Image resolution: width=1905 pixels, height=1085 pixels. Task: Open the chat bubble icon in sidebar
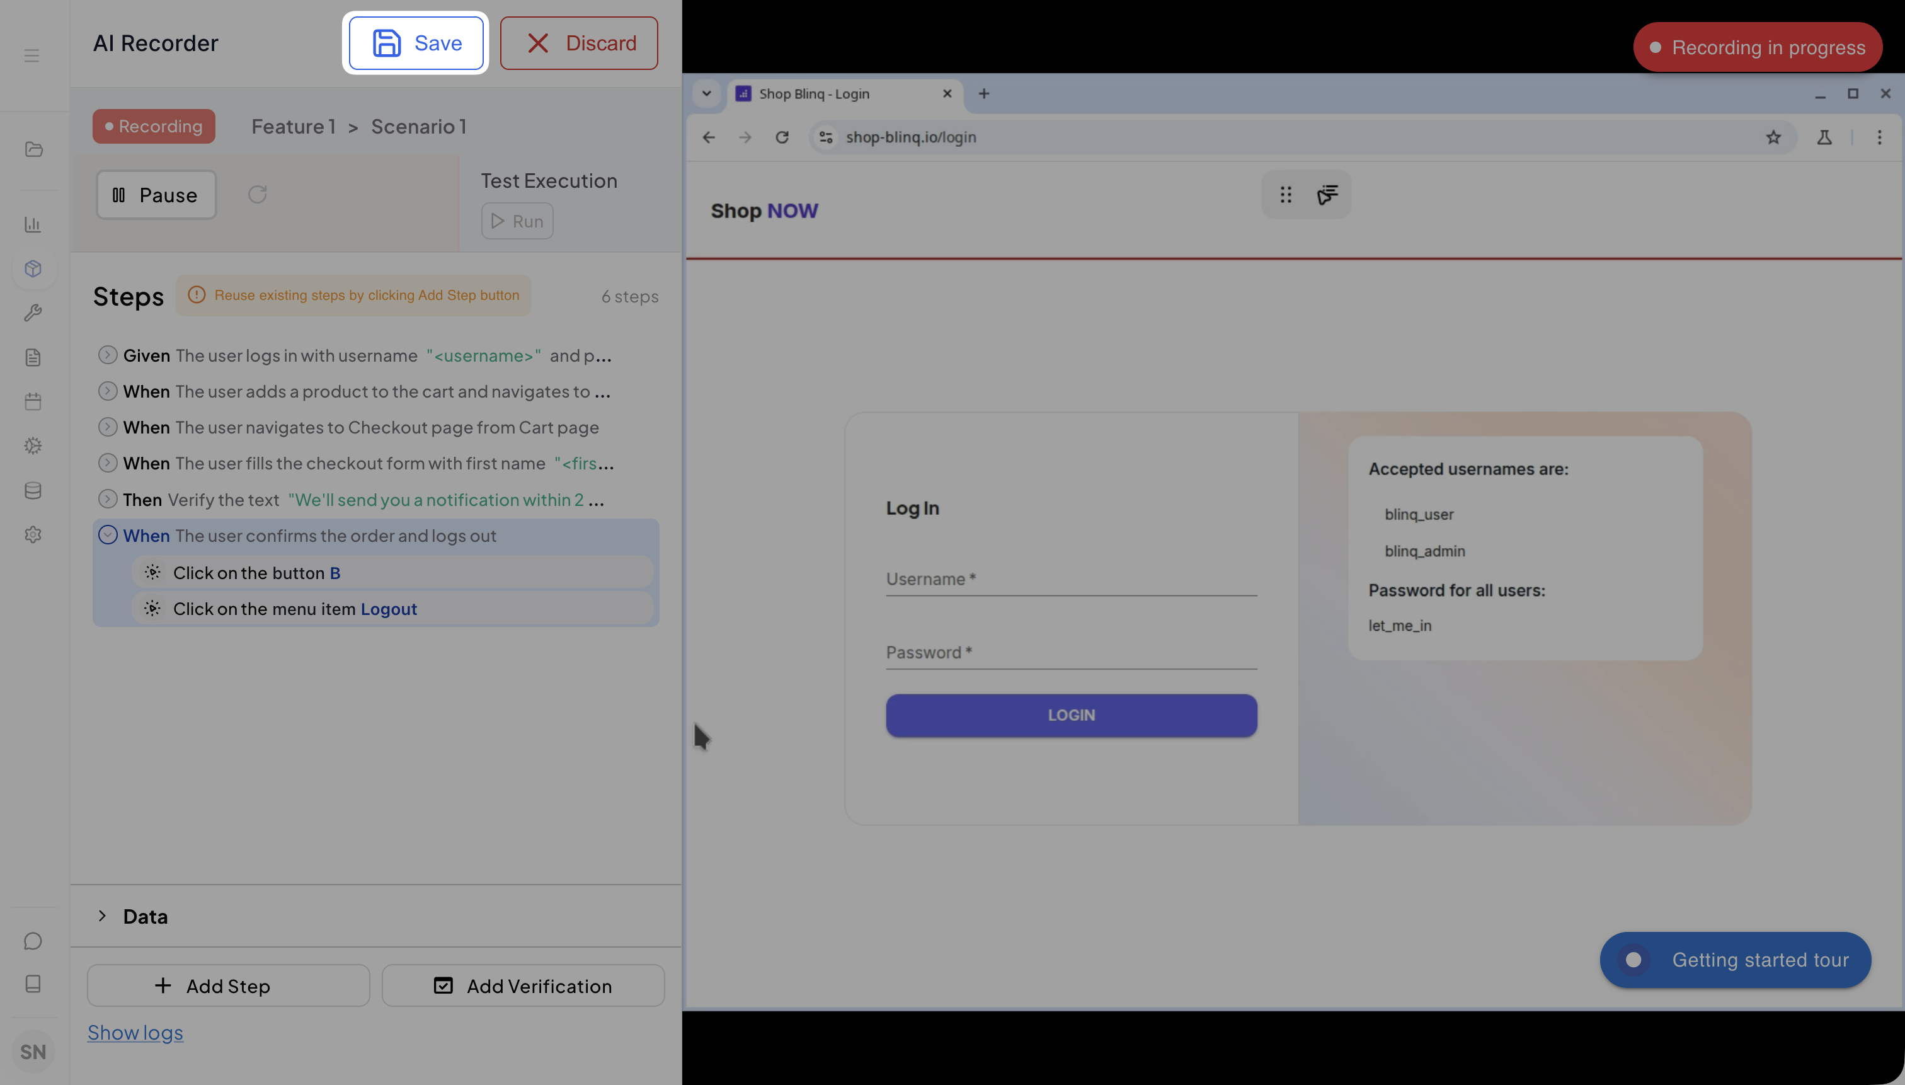33,941
